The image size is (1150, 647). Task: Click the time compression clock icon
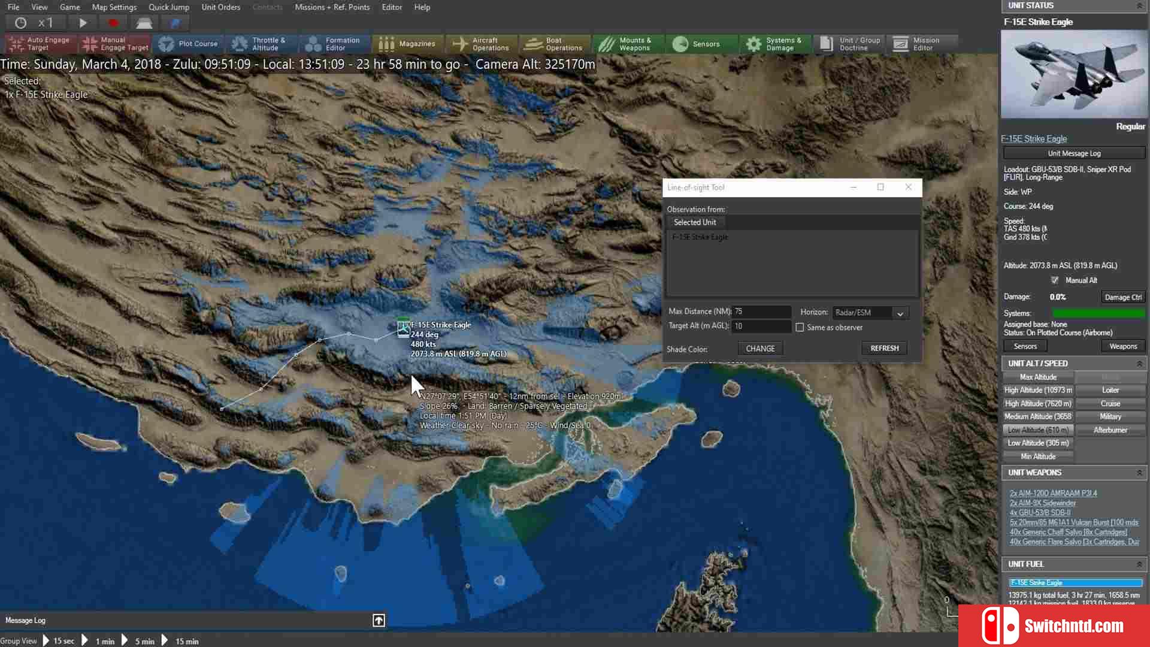click(21, 23)
